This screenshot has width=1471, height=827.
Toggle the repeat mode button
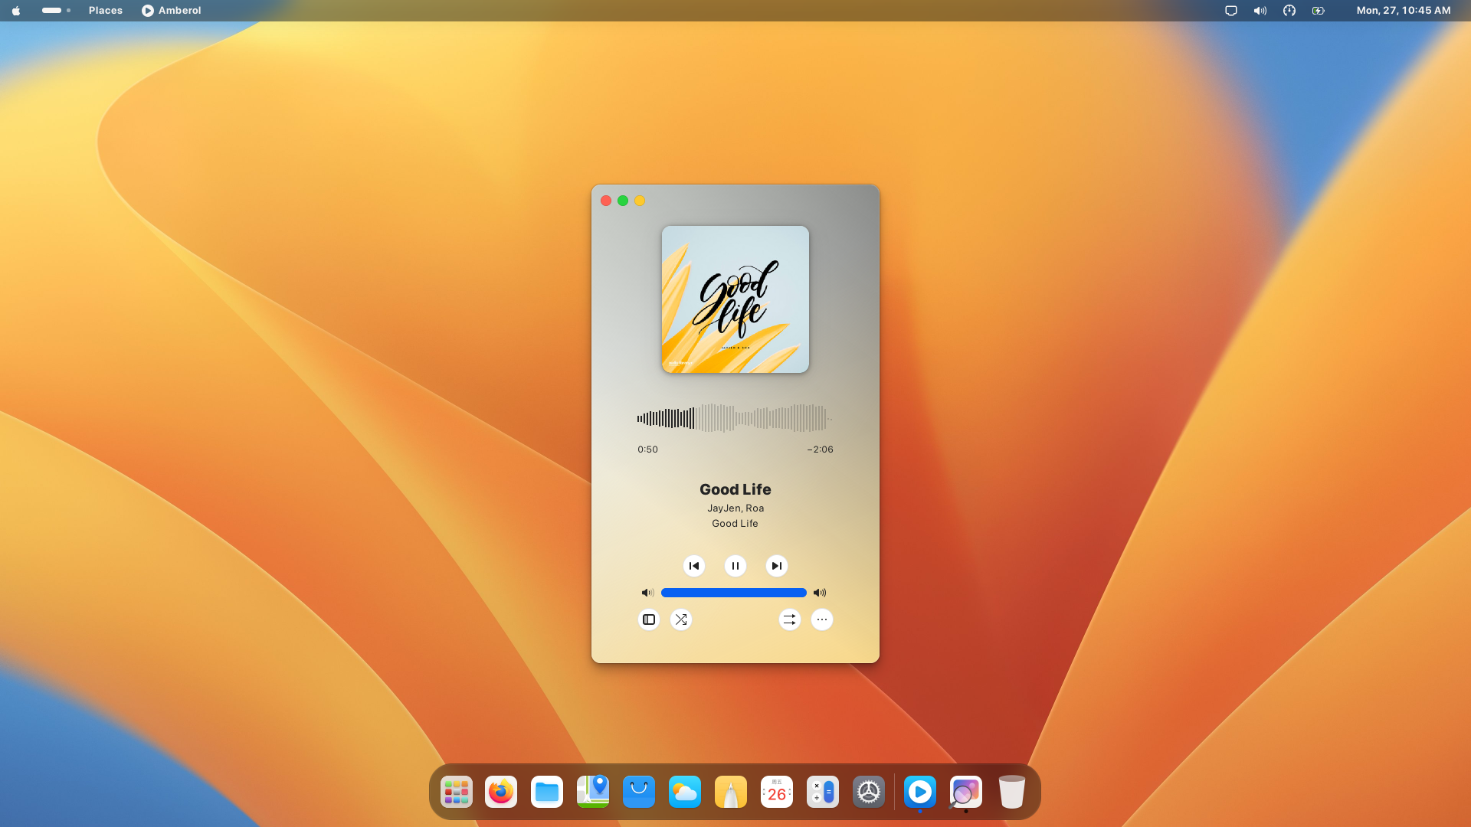point(790,619)
